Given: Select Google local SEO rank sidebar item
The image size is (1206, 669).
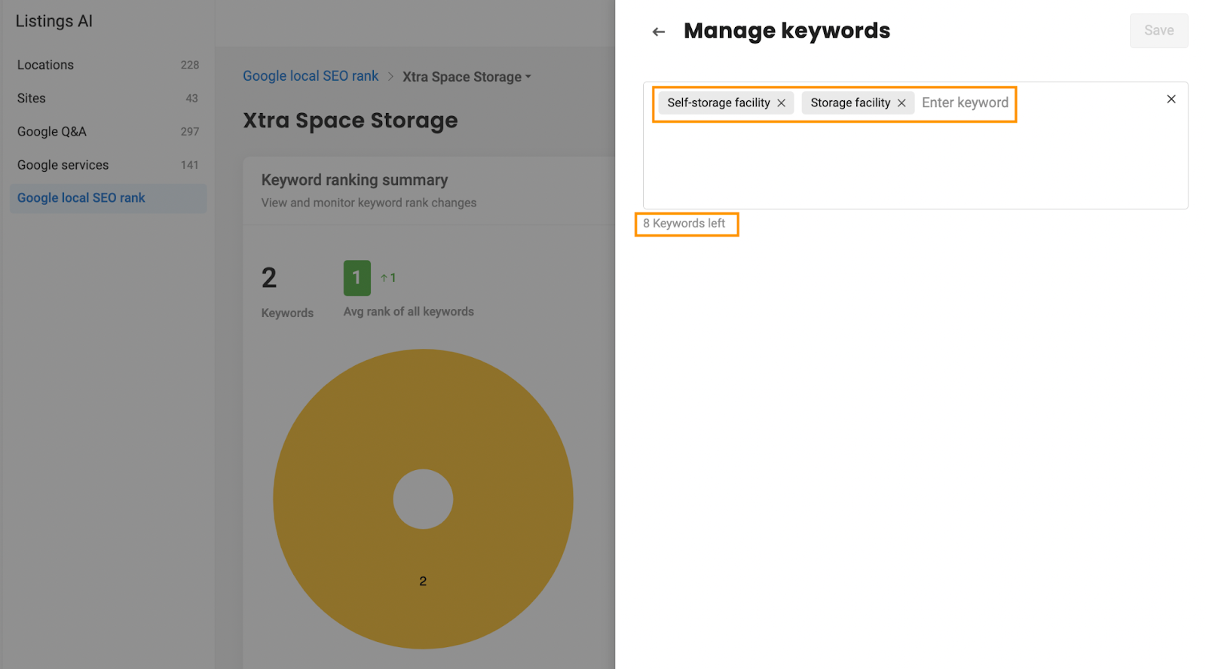Looking at the screenshot, I should click(108, 198).
